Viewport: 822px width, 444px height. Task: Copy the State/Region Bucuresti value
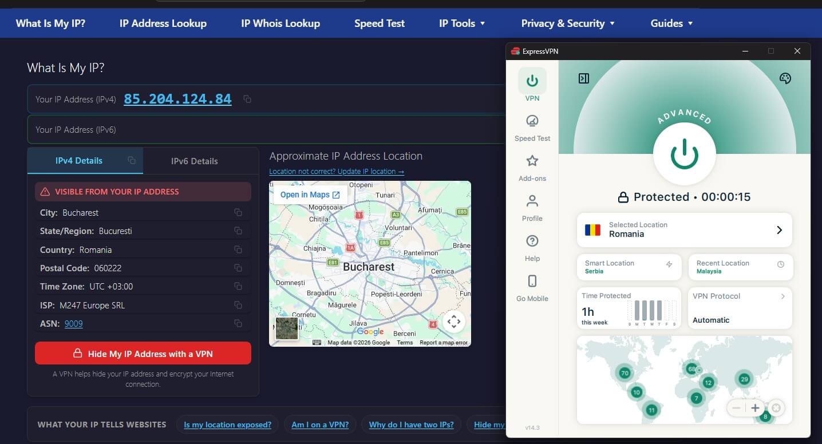click(x=238, y=231)
